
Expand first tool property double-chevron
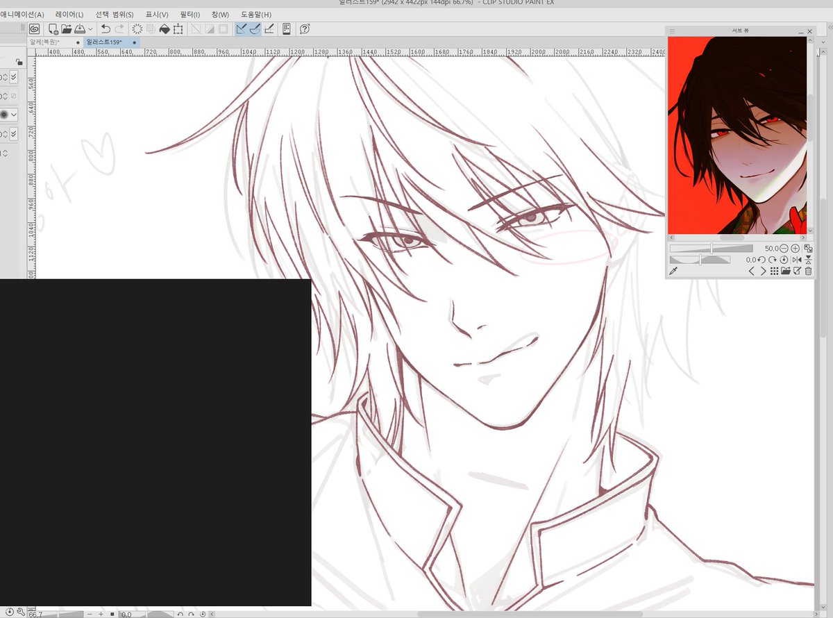coord(14,77)
